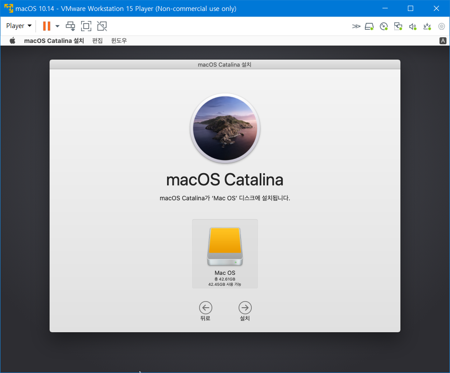The image size is (450, 373).
Task: Open the 윈도우 menu
Action: 119,41
